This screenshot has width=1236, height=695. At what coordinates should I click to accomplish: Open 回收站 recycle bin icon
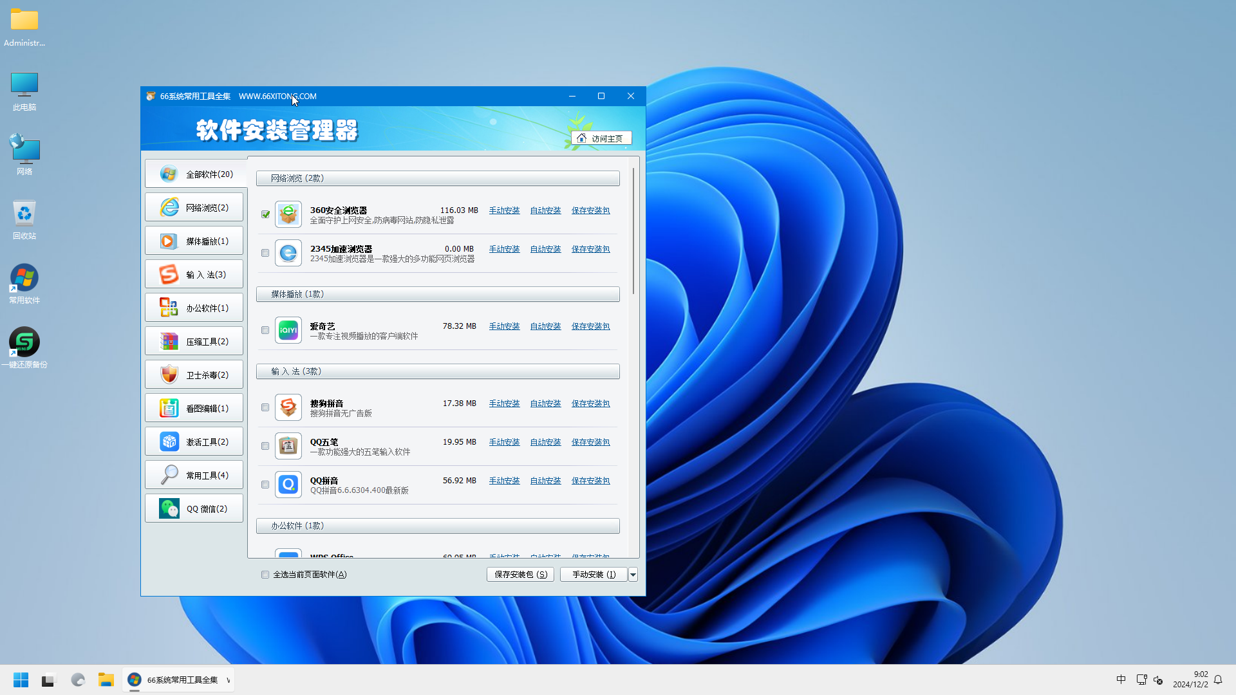pyautogui.click(x=24, y=219)
